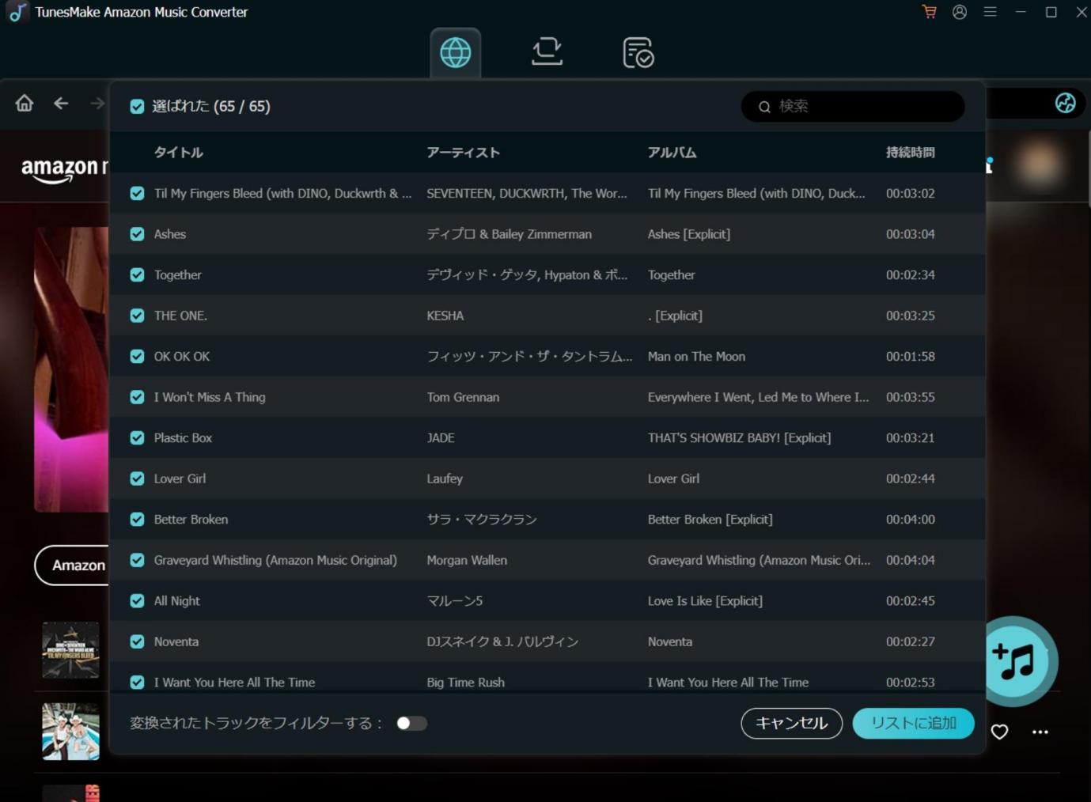Image resolution: width=1091 pixels, height=802 pixels.
Task: Click the タイトル column header
Action: 179,152
